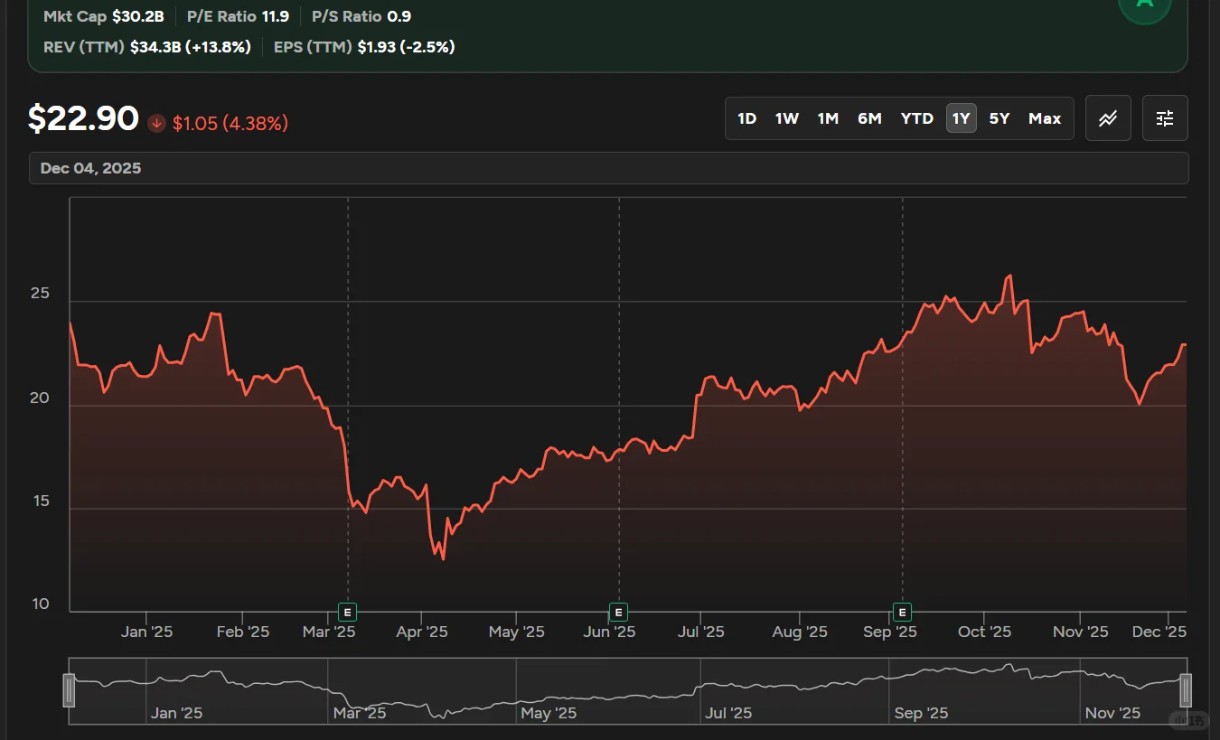Select the 1W time range
1220x740 pixels.
pos(786,117)
